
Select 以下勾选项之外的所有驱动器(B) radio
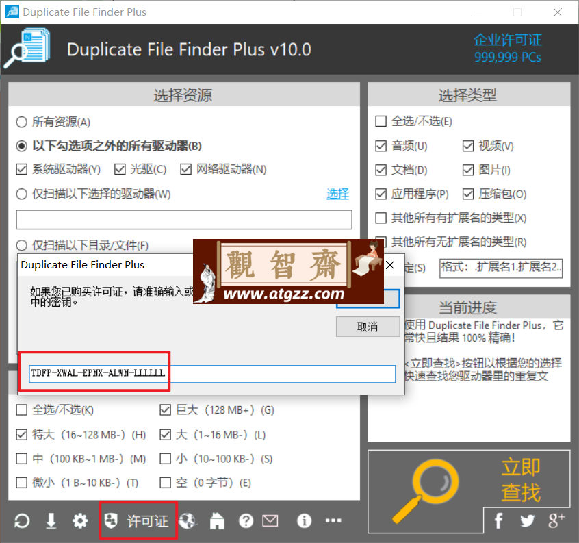tap(22, 146)
